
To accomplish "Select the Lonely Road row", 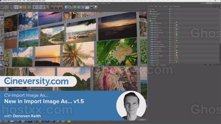I will click(157, 49).
